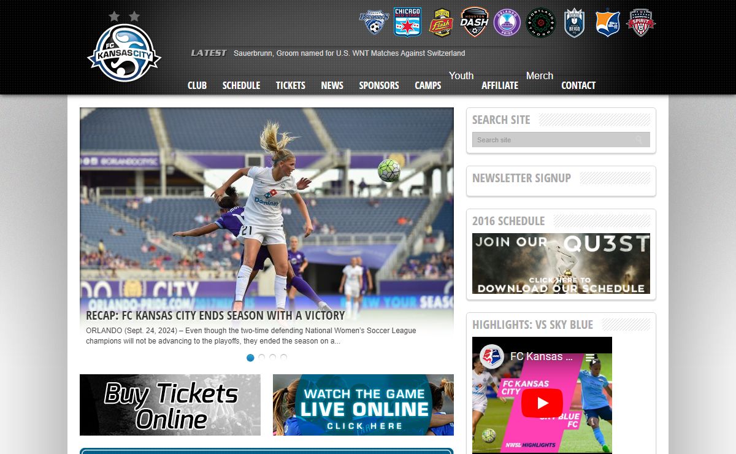Click the Download Our Schedule banner

click(x=561, y=264)
